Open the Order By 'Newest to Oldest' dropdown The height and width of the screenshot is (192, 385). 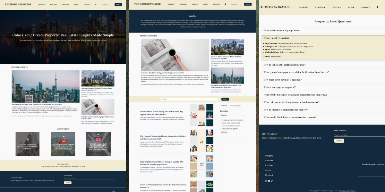[236, 106]
